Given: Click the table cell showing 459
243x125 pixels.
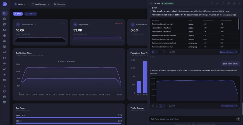Looking at the screenshot, I should (205, 24).
